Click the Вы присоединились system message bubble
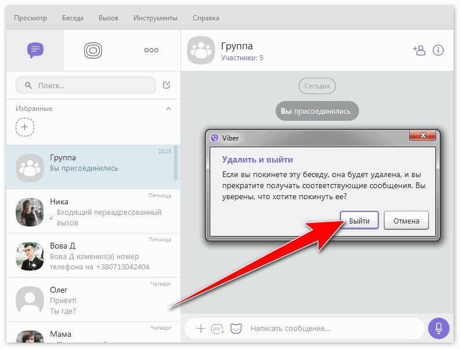The width and height of the screenshot is (460, 349). [x=317, y=111]
